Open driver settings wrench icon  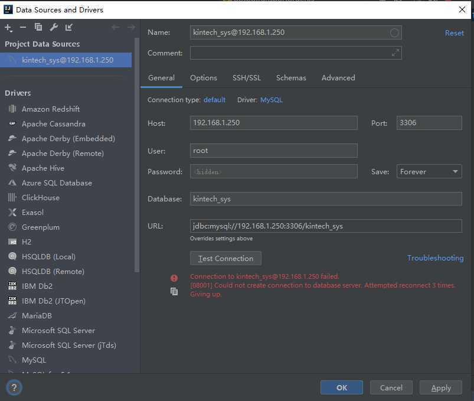coord(54,28)
